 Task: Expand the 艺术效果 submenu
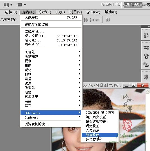point(51,97)
